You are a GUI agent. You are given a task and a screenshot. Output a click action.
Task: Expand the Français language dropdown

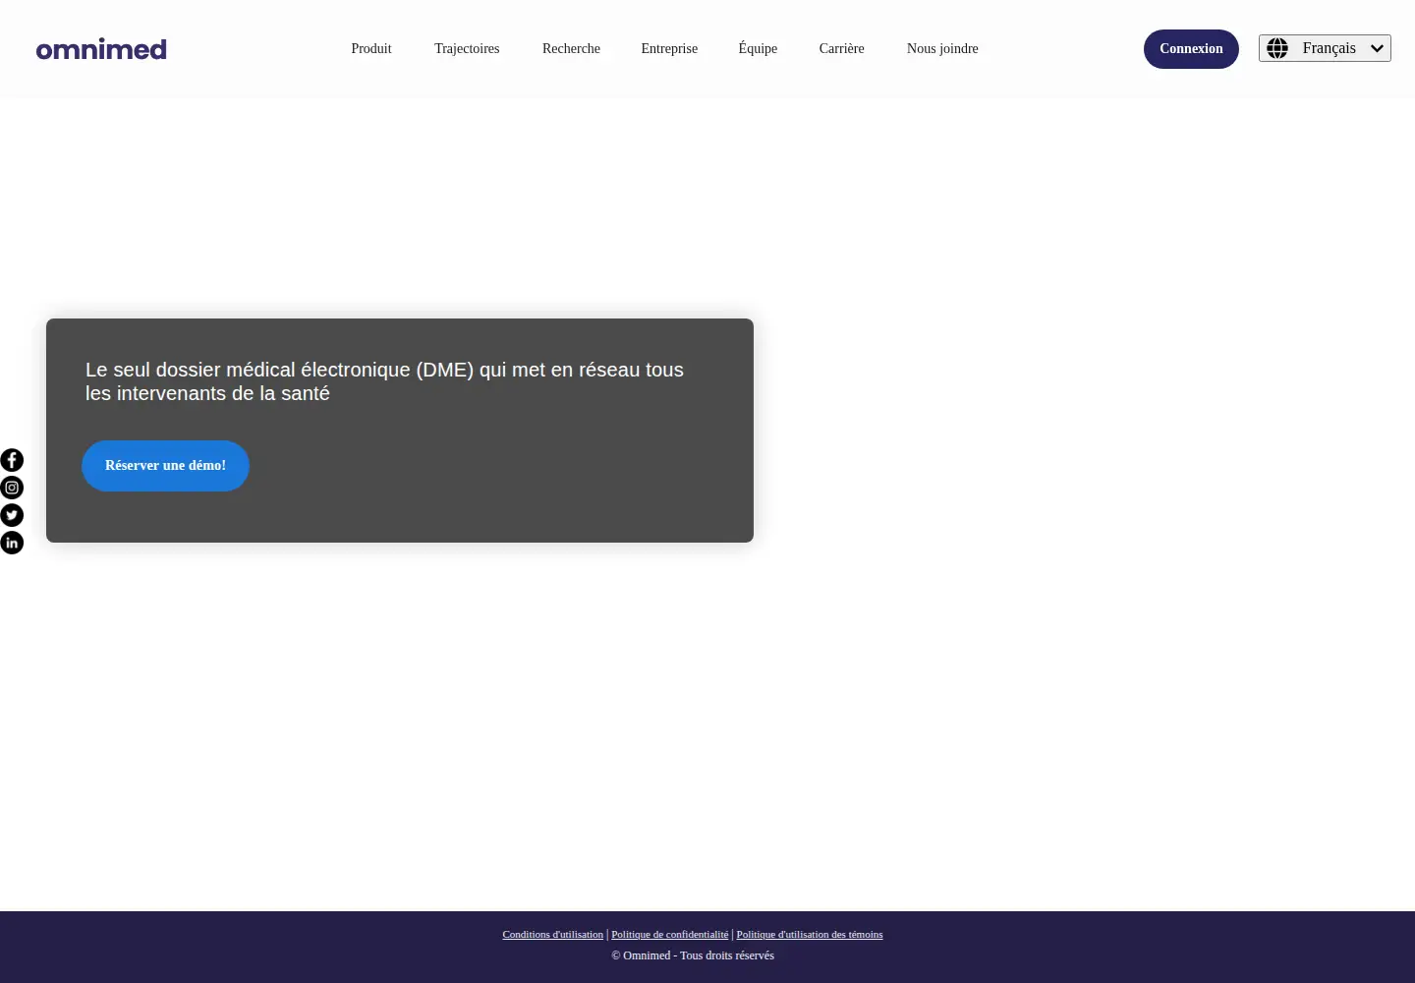click(1325, 48)
